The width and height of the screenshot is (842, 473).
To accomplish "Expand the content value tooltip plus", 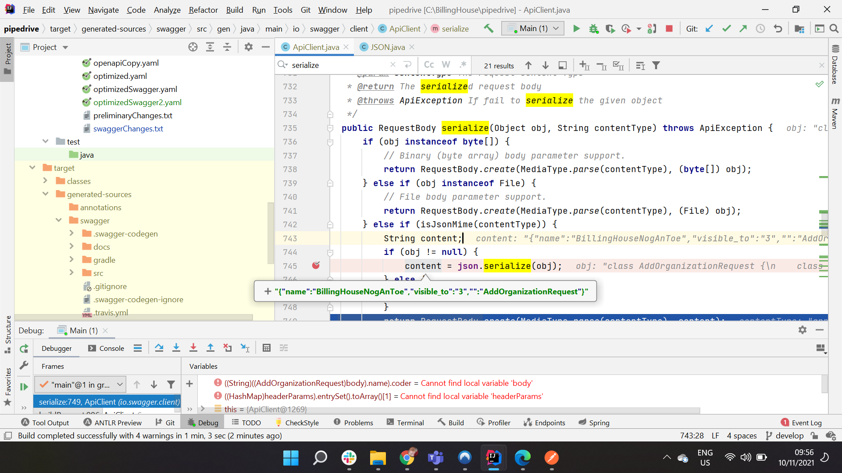I will (x=268, y=292).
